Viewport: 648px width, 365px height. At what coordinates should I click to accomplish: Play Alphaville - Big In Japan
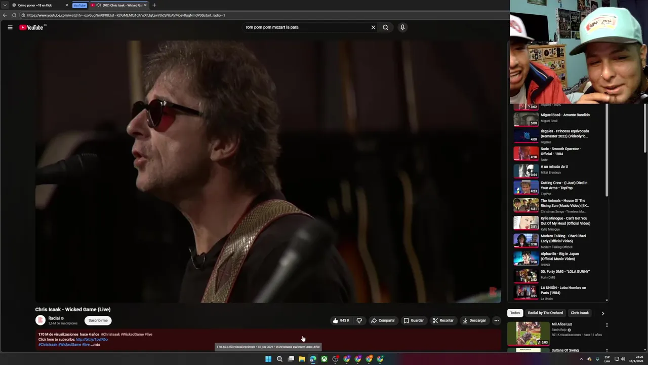point(559,259)
